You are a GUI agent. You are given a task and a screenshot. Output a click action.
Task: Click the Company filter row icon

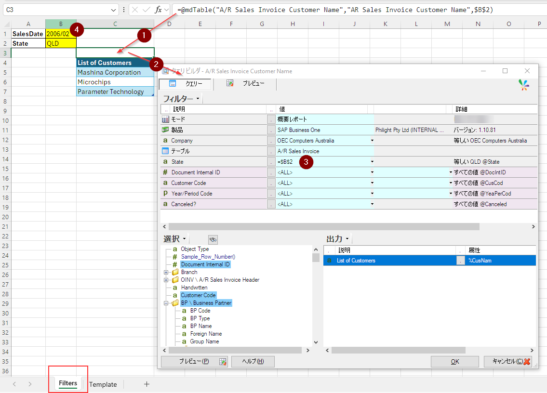click(x=165, y=141)
